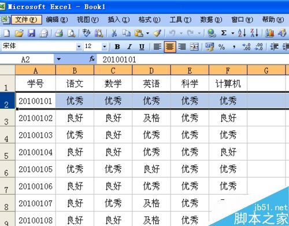Open the AutoSum functions dropdown arrow
This screenshot has width=289, height=226.
point(232,33)
